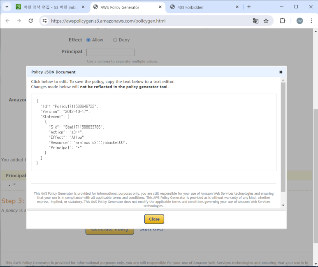Click inside the policy JSON text area
Screen dimensions: 318x267
tap(153, 132)
